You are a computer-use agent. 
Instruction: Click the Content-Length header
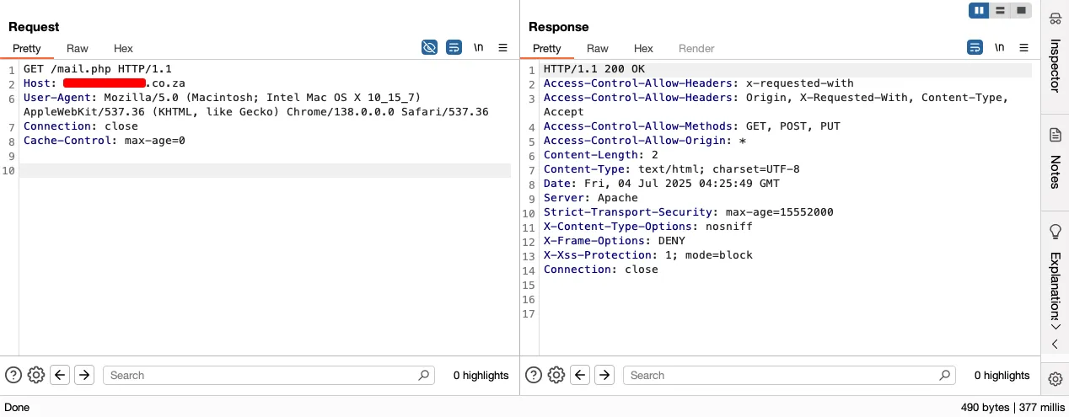tap(601, 155)
